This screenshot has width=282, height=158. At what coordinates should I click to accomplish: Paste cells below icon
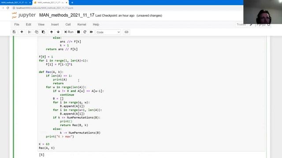pyautogui.click(x=43, y=32)
